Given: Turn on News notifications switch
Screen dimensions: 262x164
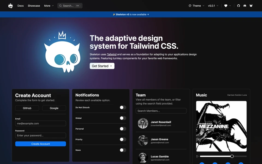Looking at the screenshot, I should [x=123, y=150].
